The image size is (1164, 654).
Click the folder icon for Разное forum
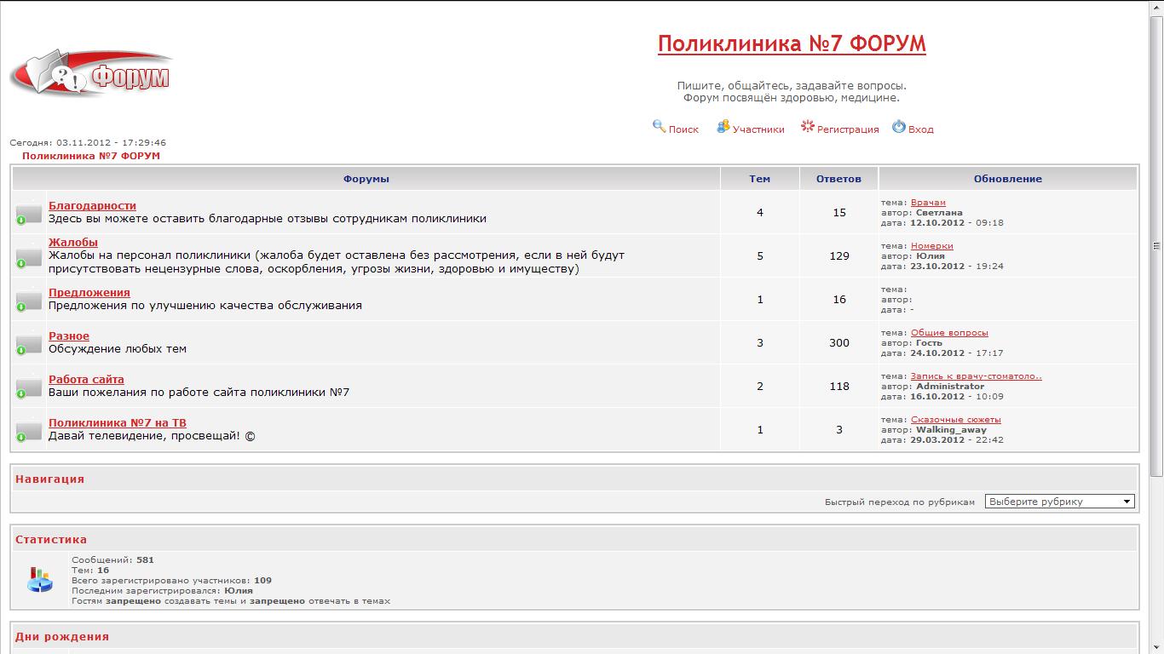(29, 343)
